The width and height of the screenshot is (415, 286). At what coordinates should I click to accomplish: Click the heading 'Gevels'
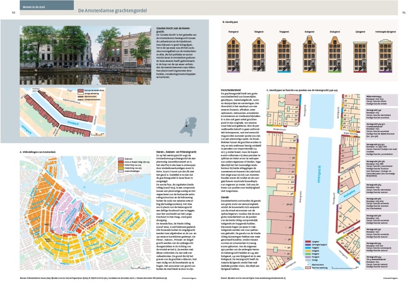tap(225, 197)
